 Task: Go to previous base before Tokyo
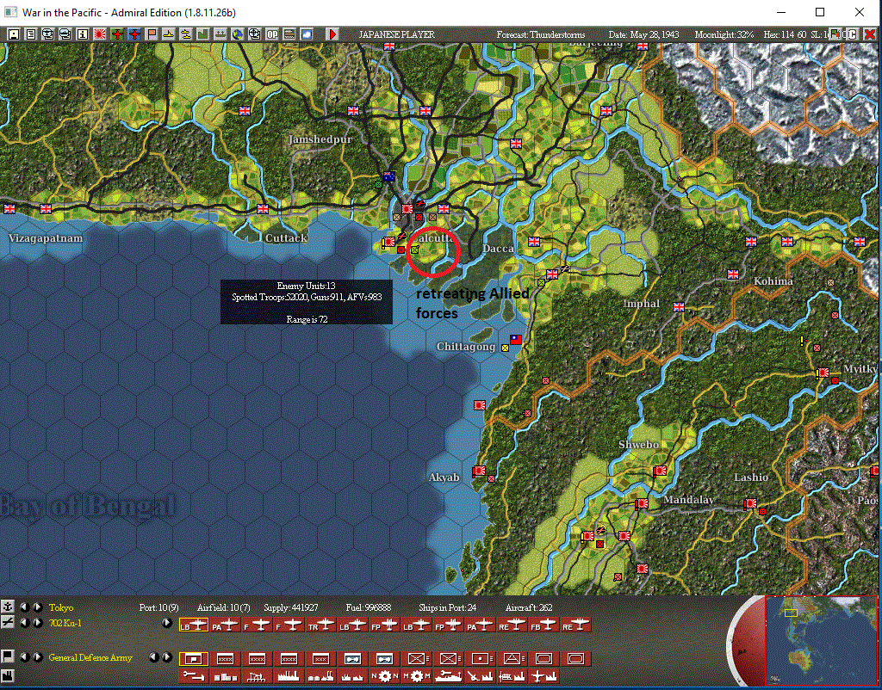24,607
